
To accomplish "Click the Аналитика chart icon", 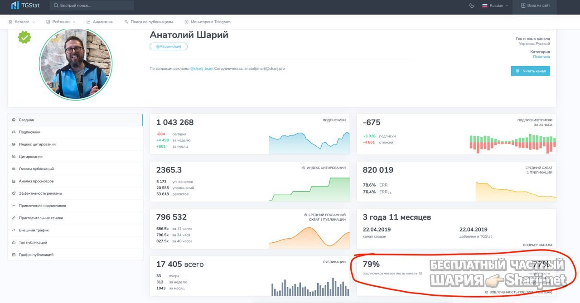I will tap(89, 22).
